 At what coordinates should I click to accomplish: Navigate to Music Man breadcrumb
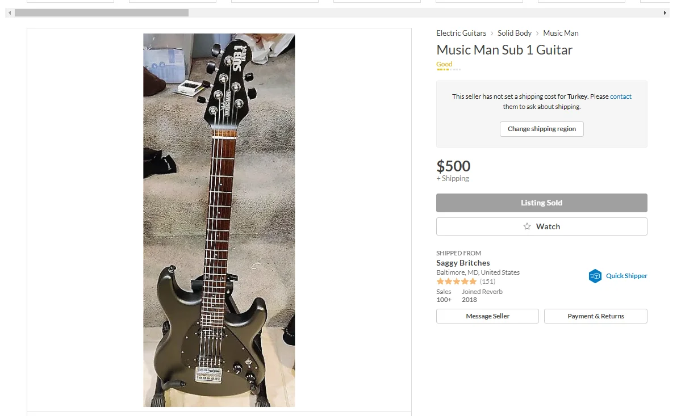click(x=561, y=33)
